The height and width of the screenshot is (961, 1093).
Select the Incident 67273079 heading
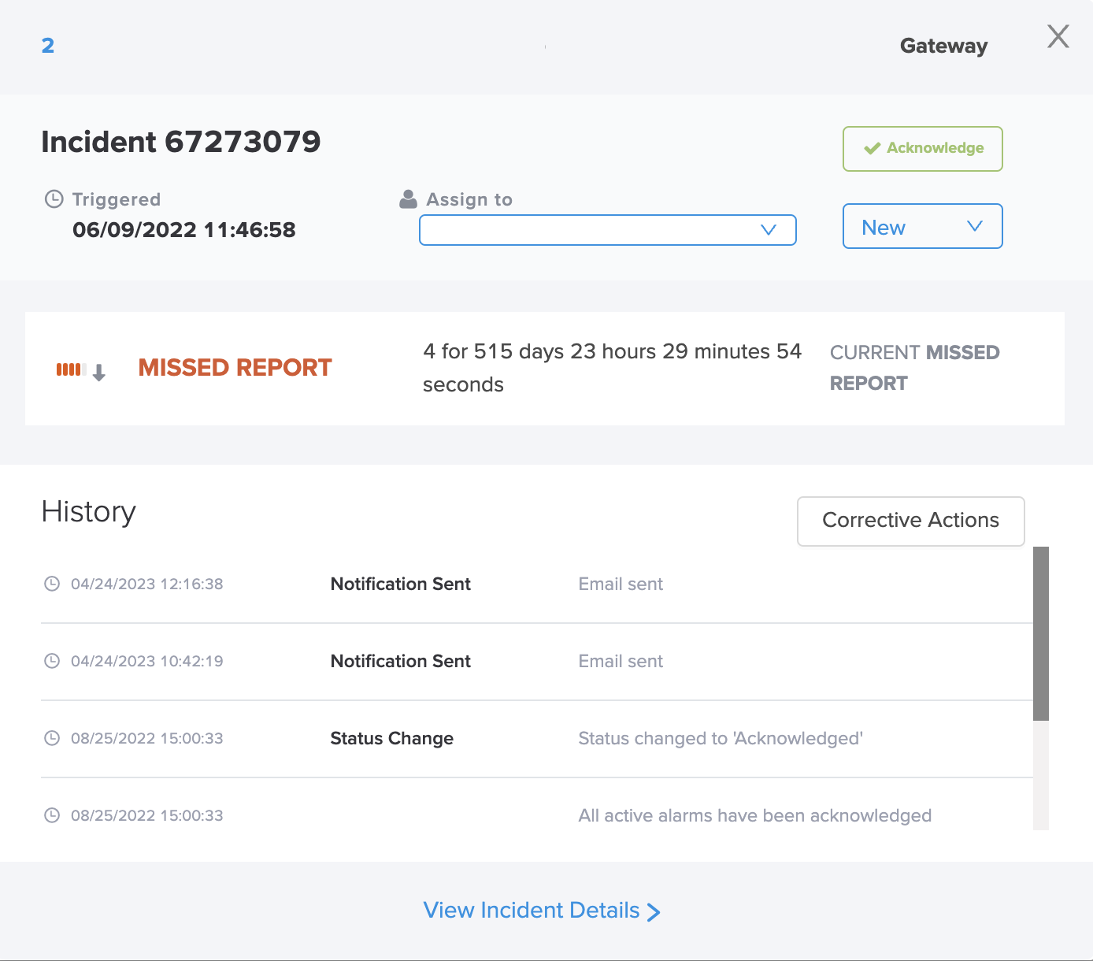[181, 142]
